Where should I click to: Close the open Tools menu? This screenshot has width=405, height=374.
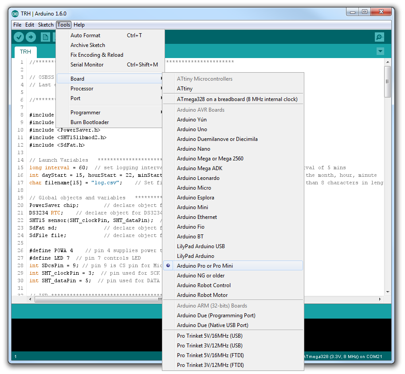pyautogui.click(x=64, y=25)
